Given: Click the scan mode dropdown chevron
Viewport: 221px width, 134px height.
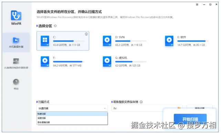Looking at the screenshot, I should tap(105, 108).
